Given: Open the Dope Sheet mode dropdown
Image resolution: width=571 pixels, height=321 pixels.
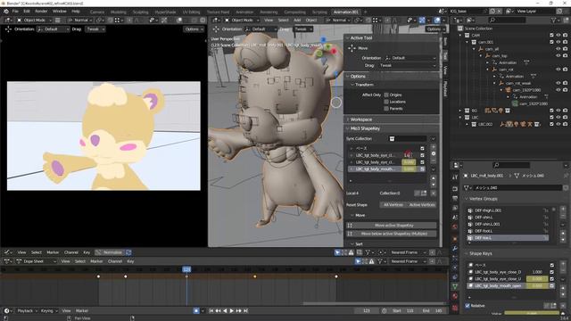Looking at the screenshot, I should point(37,261).
